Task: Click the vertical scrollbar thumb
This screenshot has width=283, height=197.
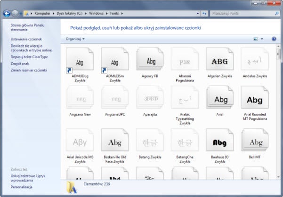Action: (x=278, y=54)
